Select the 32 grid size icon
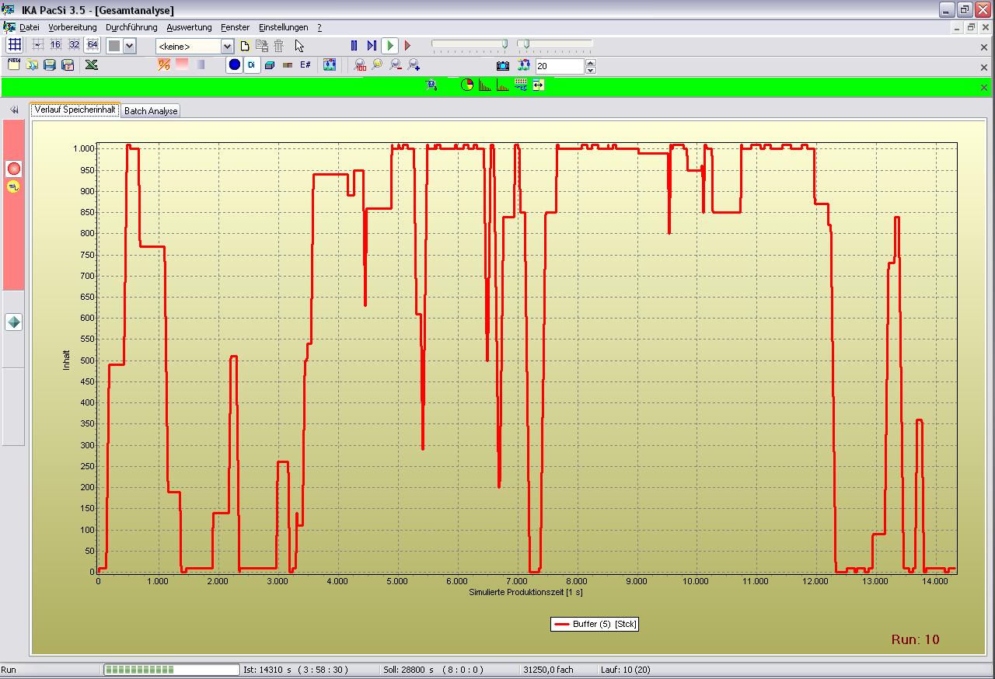Image resolution: width=995 pixels, height=679 pixels. pos(74,45)
